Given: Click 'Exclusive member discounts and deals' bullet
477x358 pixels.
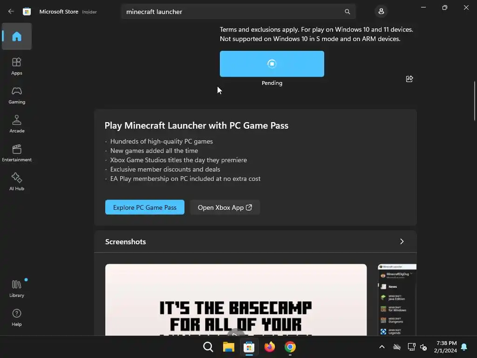Looking at the screenshot, I should pyautogui.click(x=165, y=169).
